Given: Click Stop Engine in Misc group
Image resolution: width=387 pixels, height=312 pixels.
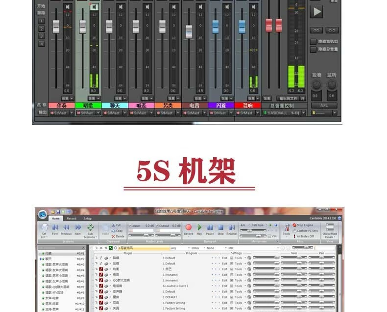Looking at the screenshot, I should point(305,225).
